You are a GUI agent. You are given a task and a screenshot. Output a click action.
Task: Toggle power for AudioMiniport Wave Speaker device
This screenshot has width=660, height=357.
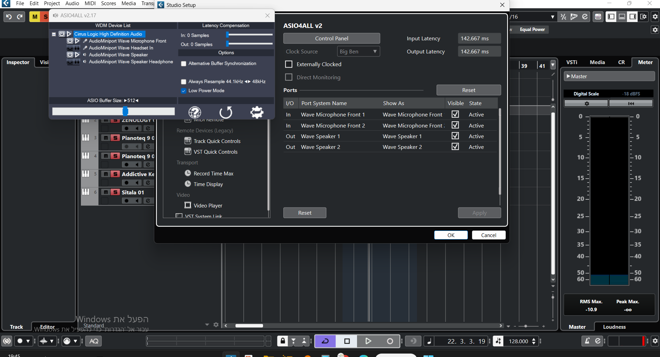70,55
